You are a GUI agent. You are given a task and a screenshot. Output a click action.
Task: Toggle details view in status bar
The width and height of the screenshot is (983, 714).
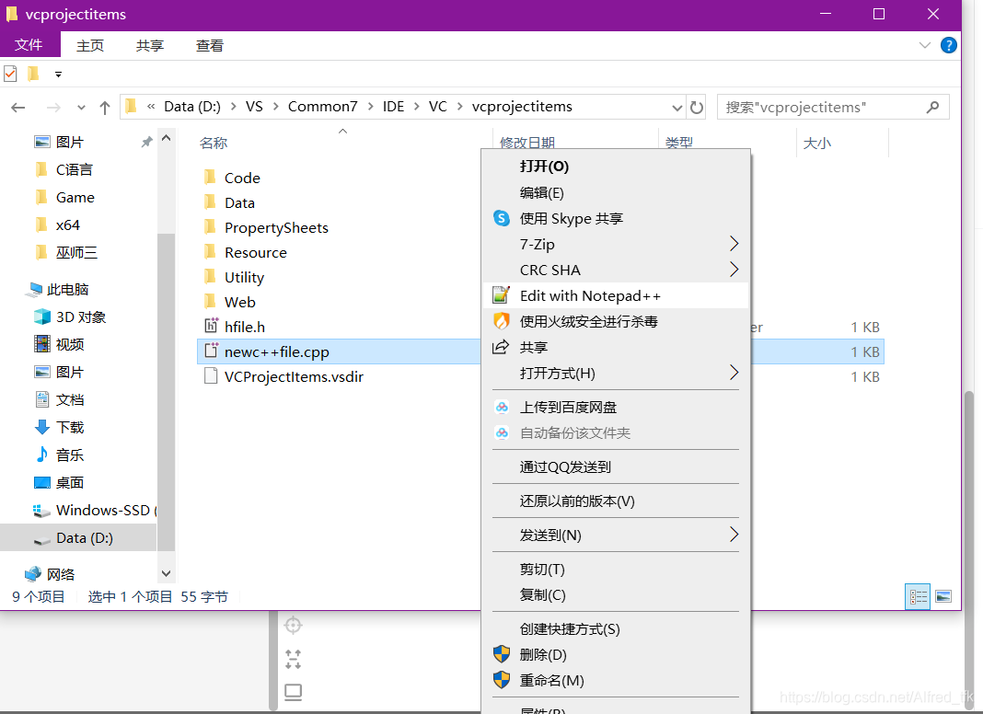(918, 596)
